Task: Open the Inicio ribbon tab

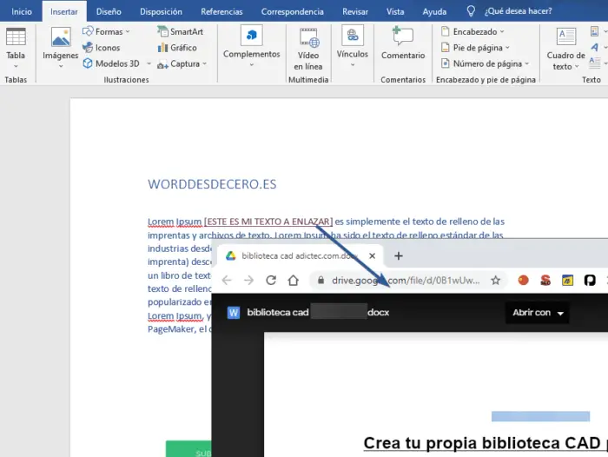Action: click(22, 11)
